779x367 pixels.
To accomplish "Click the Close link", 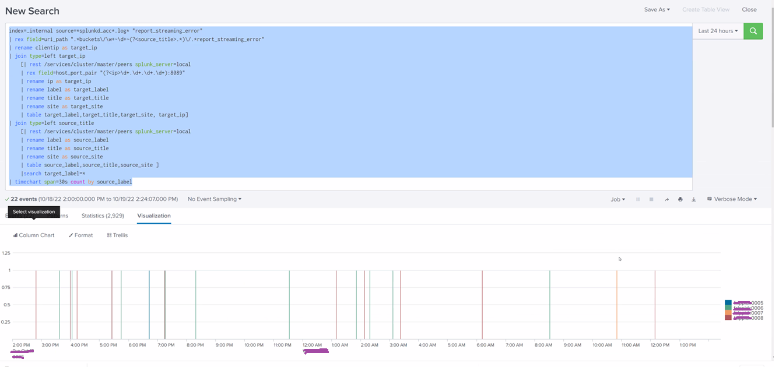I will pos(749,9).
